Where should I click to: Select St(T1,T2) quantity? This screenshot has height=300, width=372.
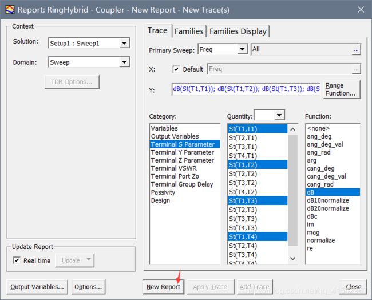[x=258, y=165]
